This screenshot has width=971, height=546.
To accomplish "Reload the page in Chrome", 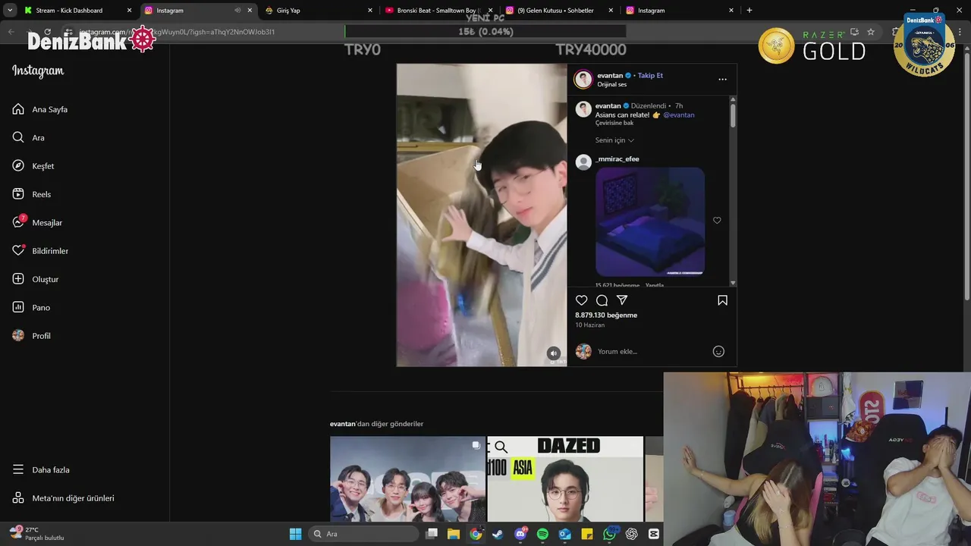I will click(48, 32).
